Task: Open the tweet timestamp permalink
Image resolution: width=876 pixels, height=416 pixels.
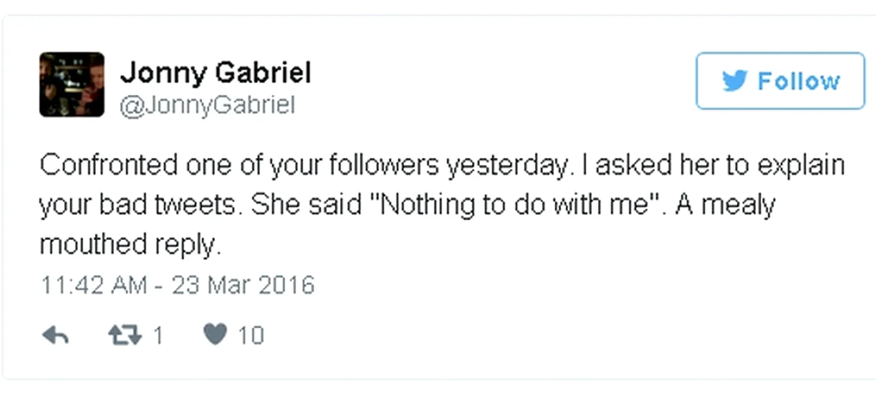Action: (x=177, y=285)
